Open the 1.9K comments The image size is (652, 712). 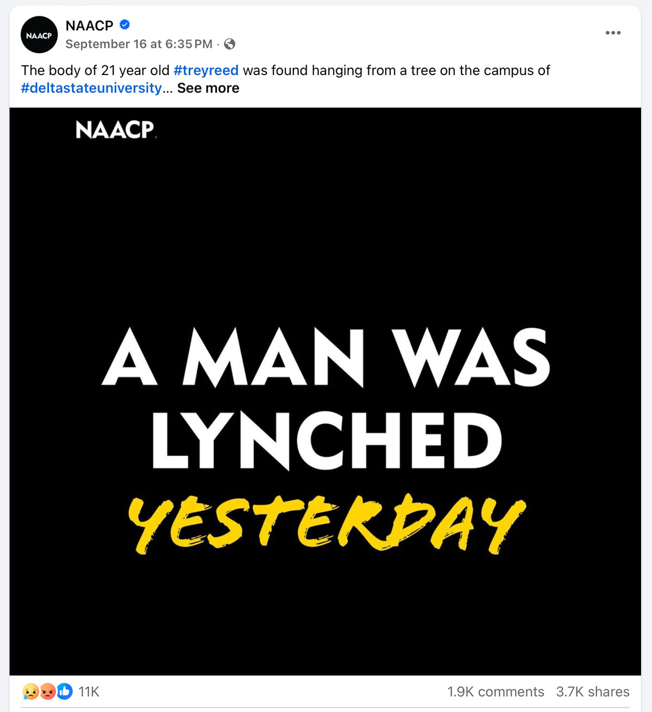(x=496, y=692)
